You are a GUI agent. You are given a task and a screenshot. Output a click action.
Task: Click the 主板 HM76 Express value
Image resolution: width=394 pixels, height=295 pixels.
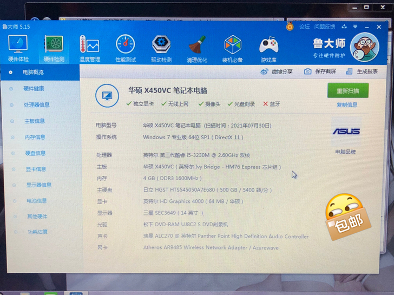click(212, 167)
